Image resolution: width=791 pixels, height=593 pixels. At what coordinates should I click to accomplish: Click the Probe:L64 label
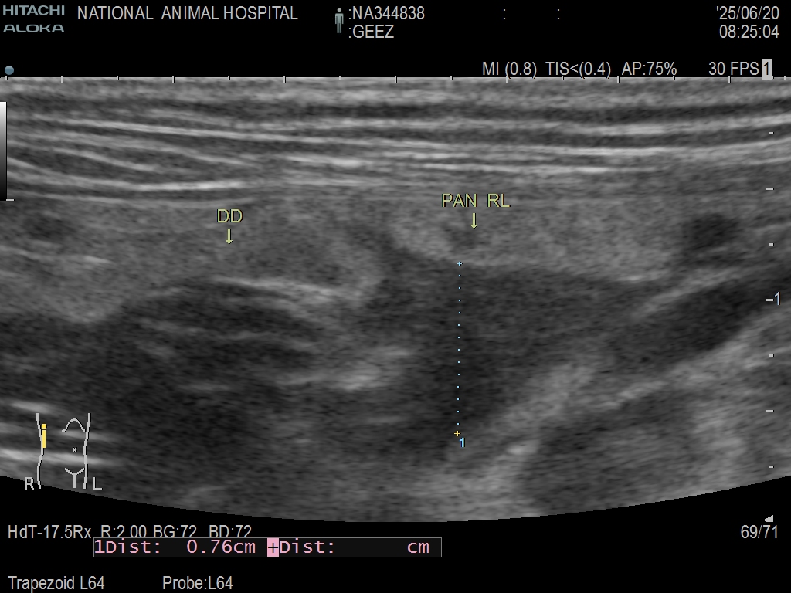coord(197,583)
